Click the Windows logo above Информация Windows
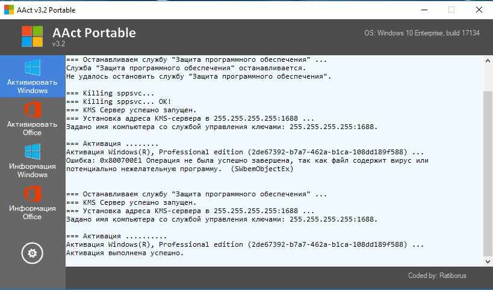Screen dimensions: 493x290 pyautogui.click(x=33, y=151)
